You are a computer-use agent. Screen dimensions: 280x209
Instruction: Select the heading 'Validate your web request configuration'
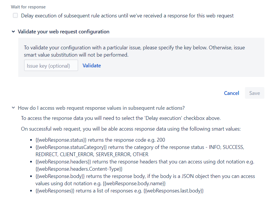pyautogui.click(x=63, y=31)
